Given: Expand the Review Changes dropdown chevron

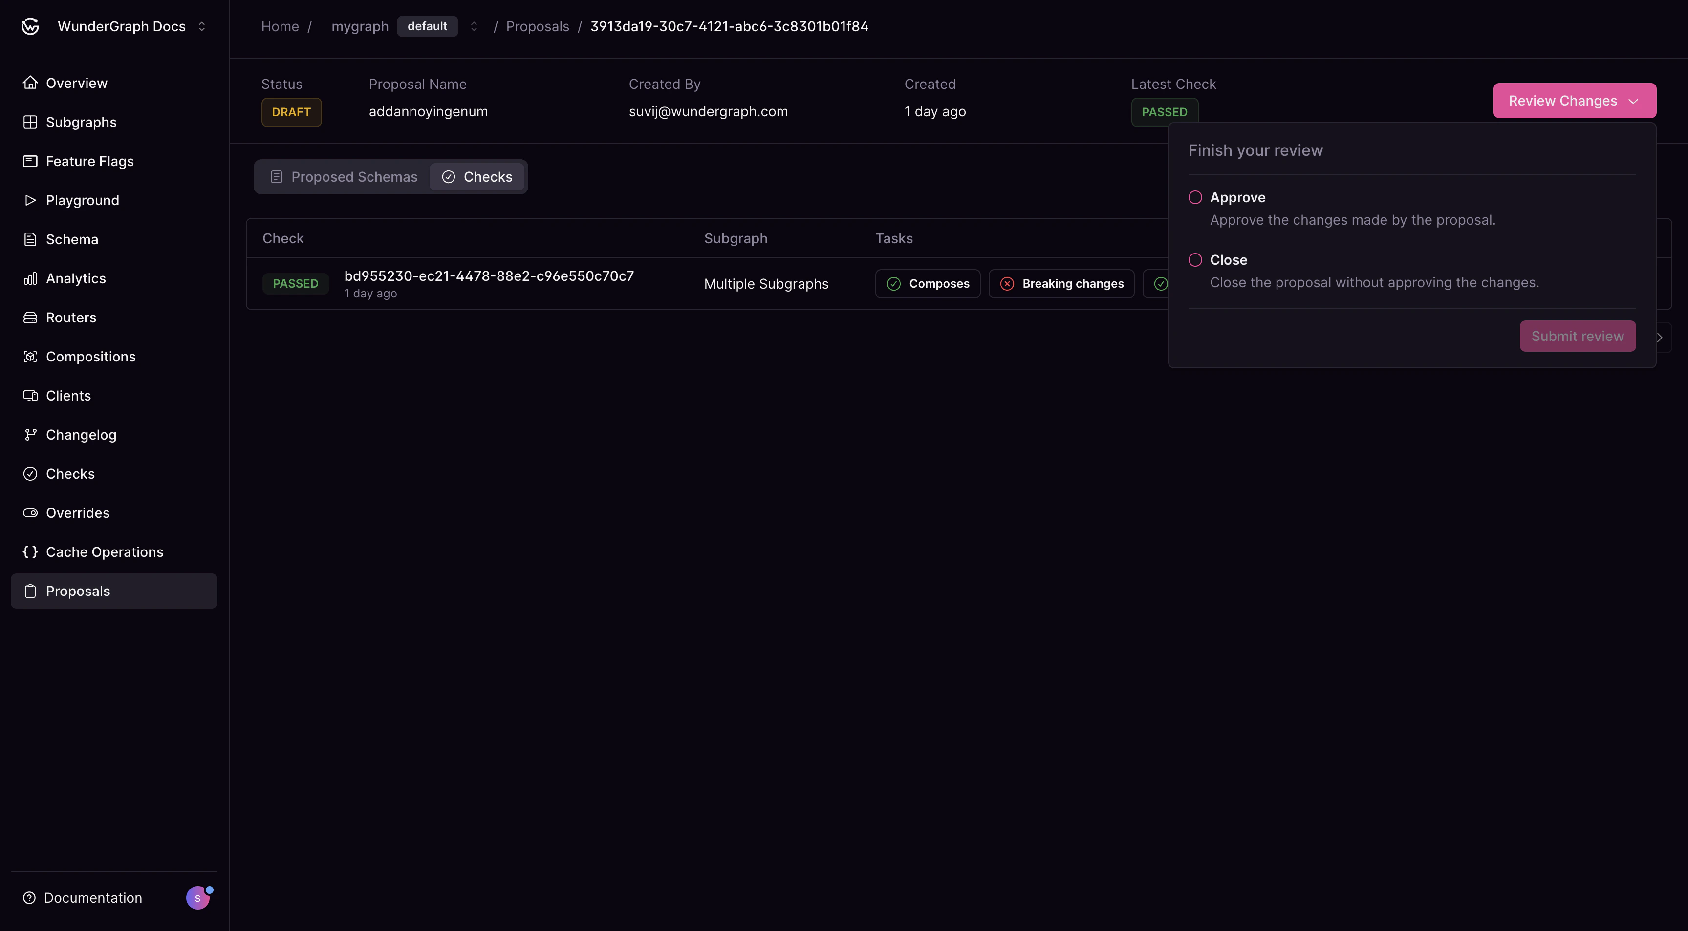Looking at the screenshot, I should click(x=1632, y=100).
